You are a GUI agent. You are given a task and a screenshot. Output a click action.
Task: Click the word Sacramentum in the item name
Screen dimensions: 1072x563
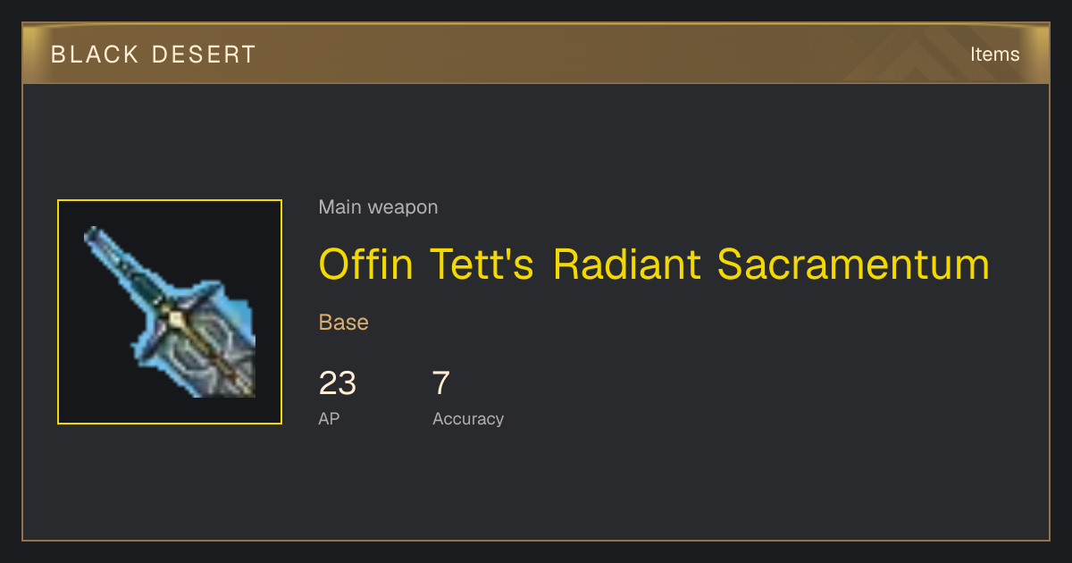pos(853,265)
